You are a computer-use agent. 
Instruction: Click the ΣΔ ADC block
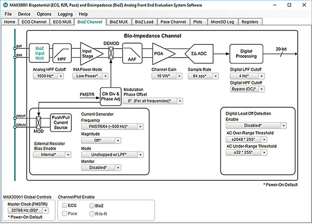click(200, 54)
